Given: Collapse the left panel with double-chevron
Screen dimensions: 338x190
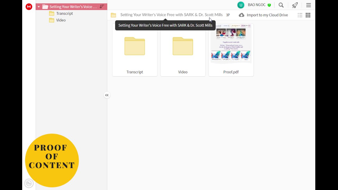Looking at the screenshot, I should [107, 95].
